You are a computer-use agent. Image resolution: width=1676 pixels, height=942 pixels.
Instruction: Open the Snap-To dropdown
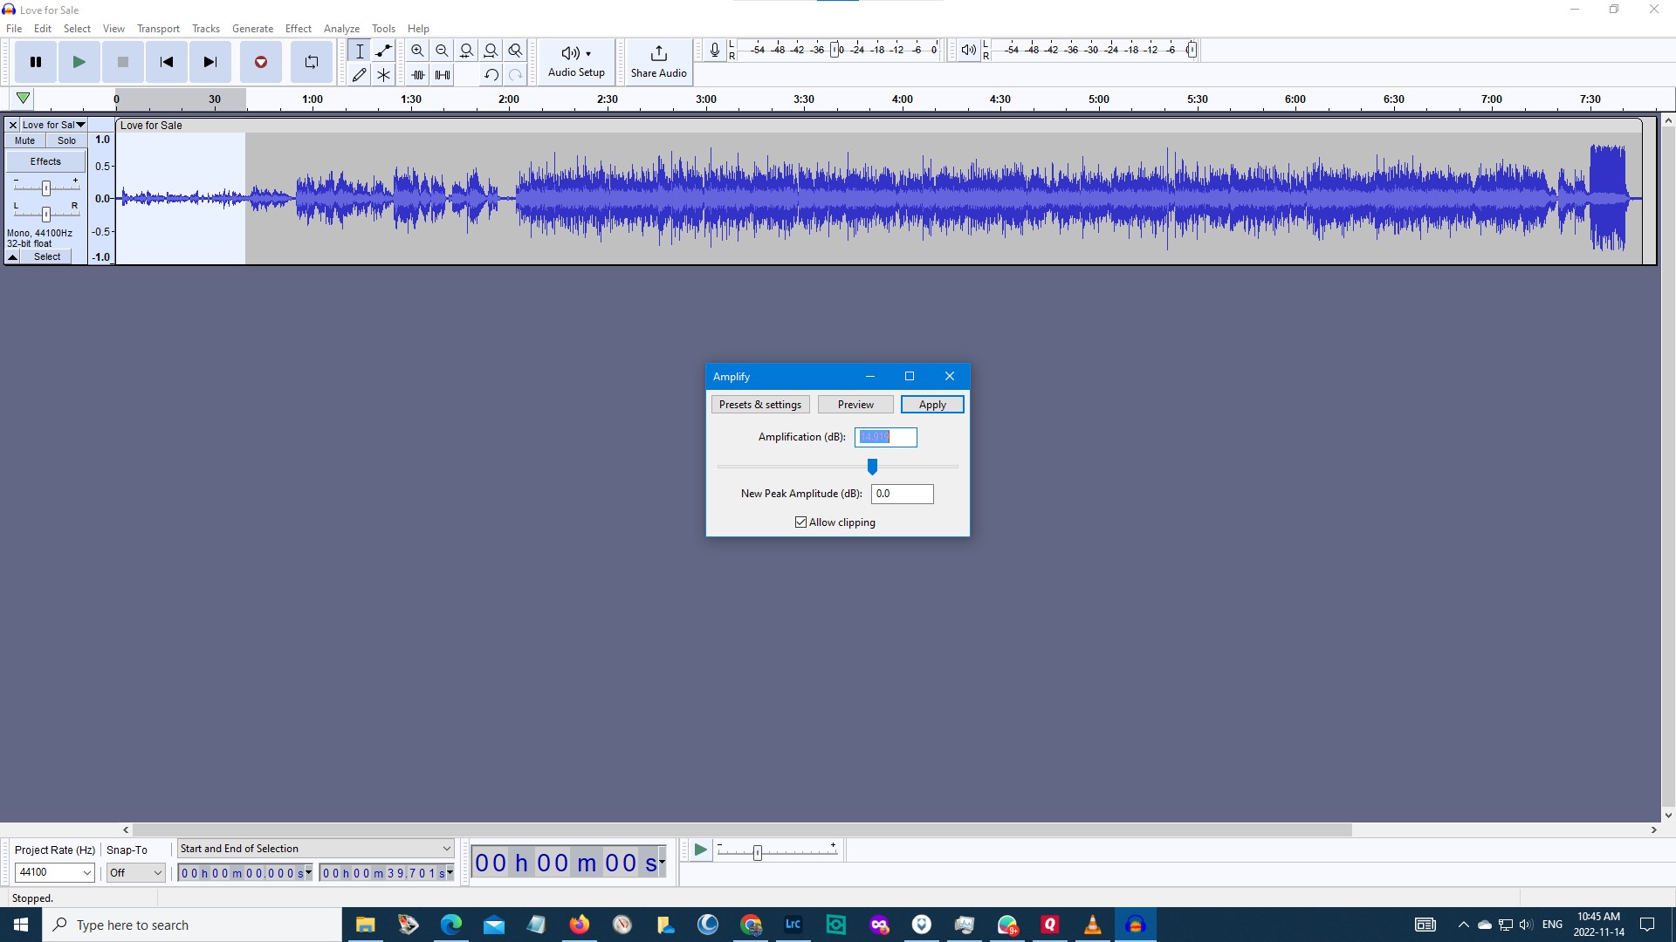point(135,872)
